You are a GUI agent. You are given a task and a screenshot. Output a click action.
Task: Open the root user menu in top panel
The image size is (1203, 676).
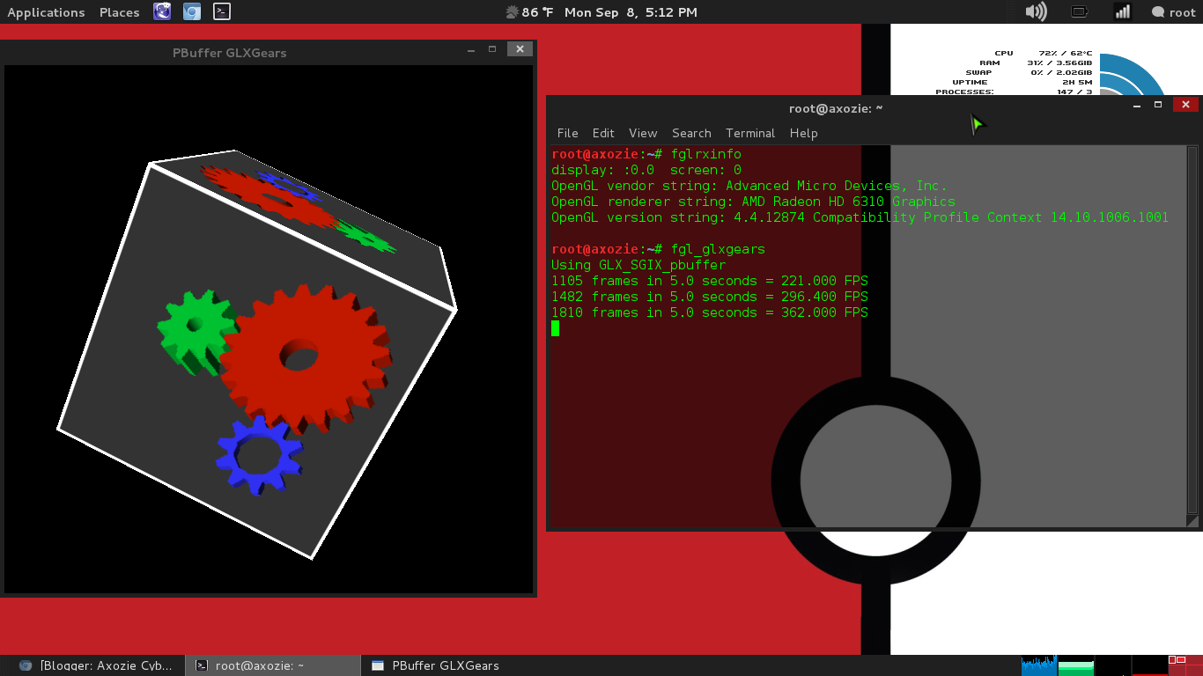point(1172,11)
